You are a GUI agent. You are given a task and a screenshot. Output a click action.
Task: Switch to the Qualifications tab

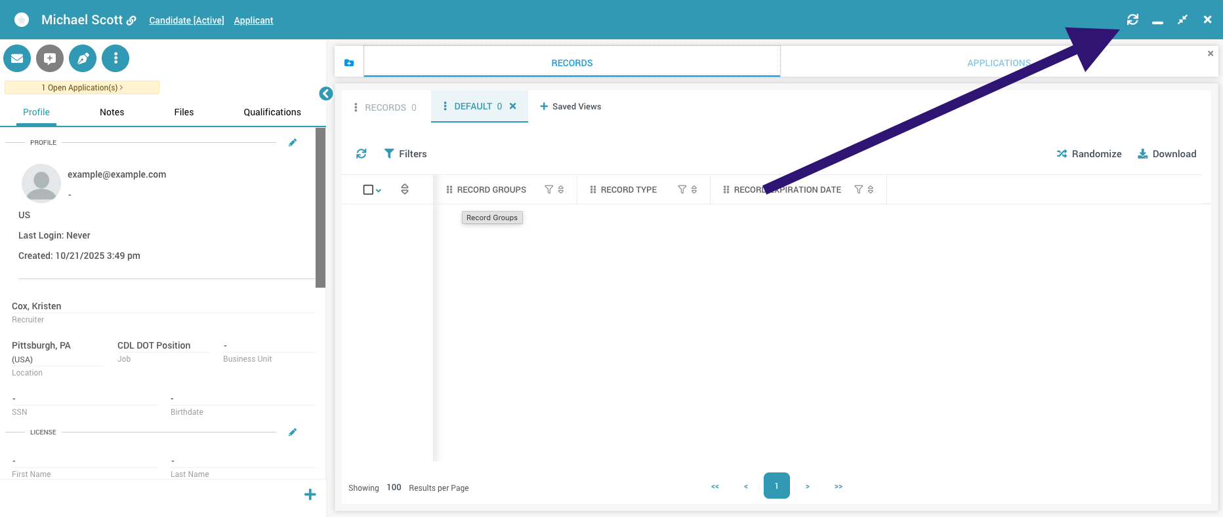pos(272,112)
